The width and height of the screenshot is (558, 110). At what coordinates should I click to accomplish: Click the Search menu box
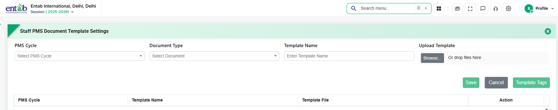pyautogui.click(x=389, y=9)
